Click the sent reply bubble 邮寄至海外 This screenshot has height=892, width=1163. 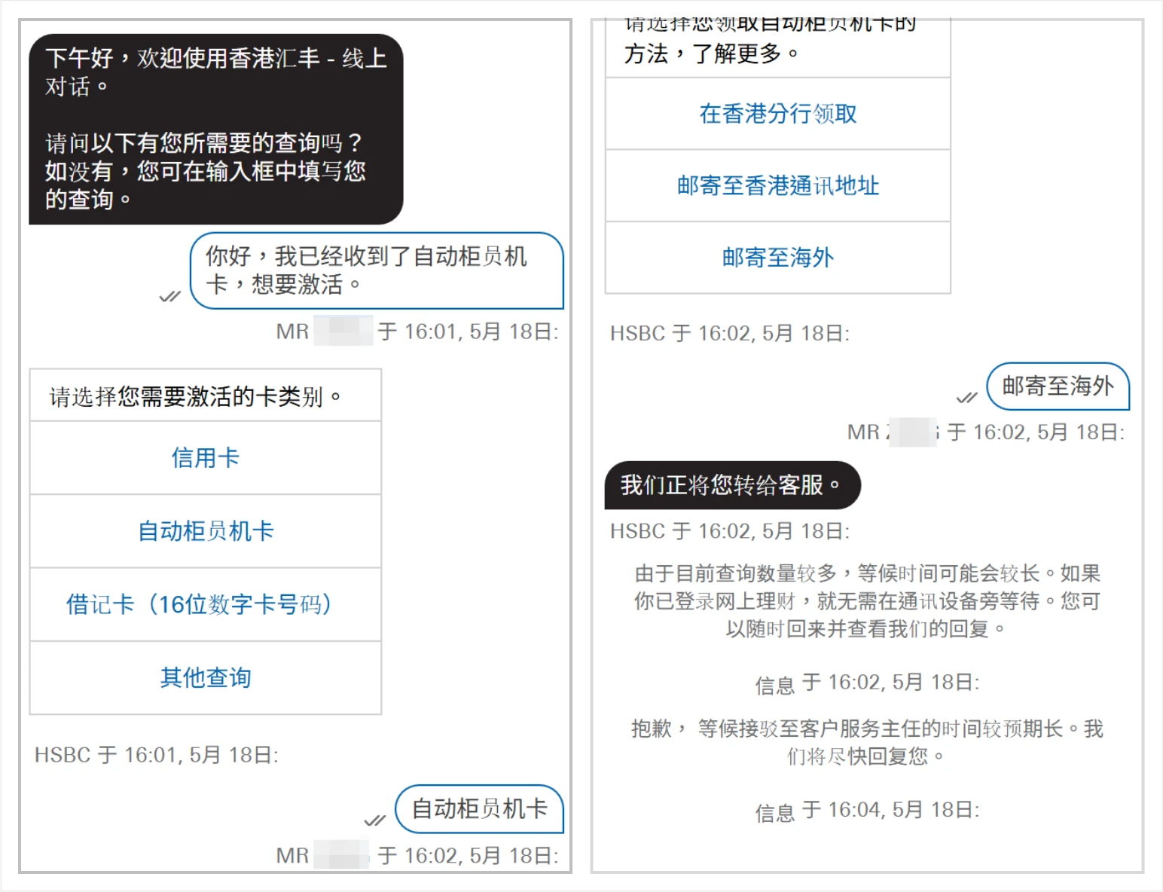pyautogui.click(x=1058, y=386)
